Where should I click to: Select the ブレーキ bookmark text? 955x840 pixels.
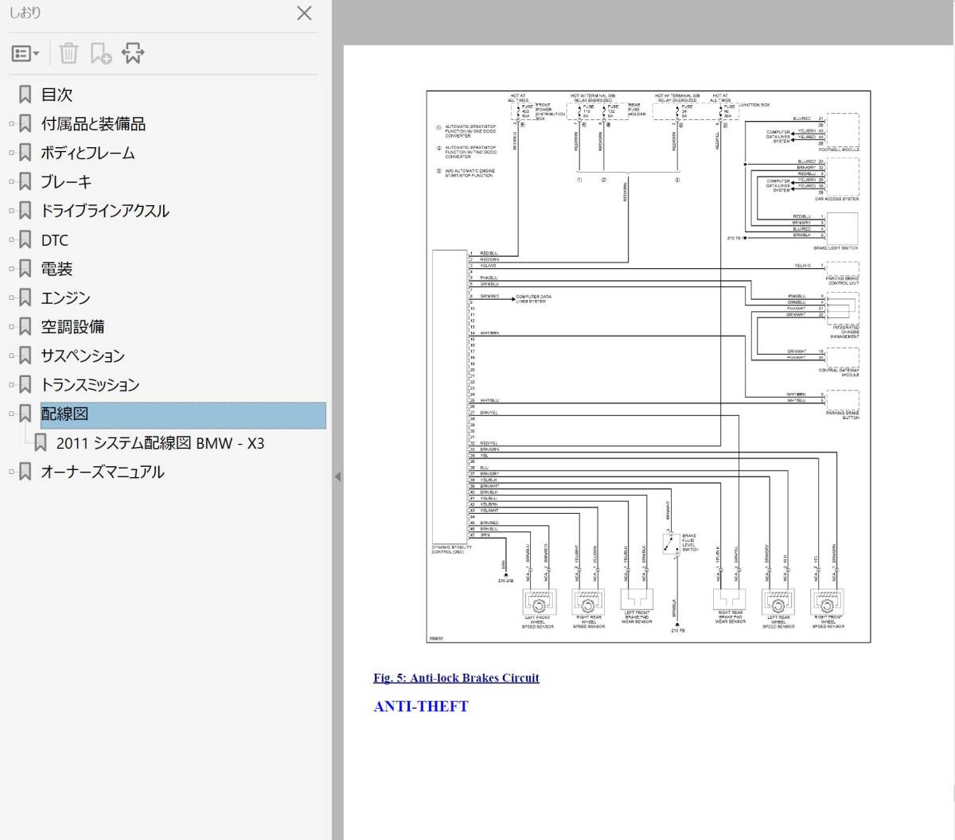tap(66, 182)
